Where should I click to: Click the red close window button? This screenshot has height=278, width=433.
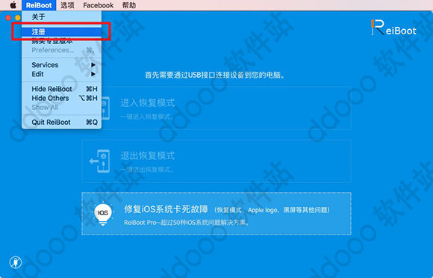click(8, 18)
